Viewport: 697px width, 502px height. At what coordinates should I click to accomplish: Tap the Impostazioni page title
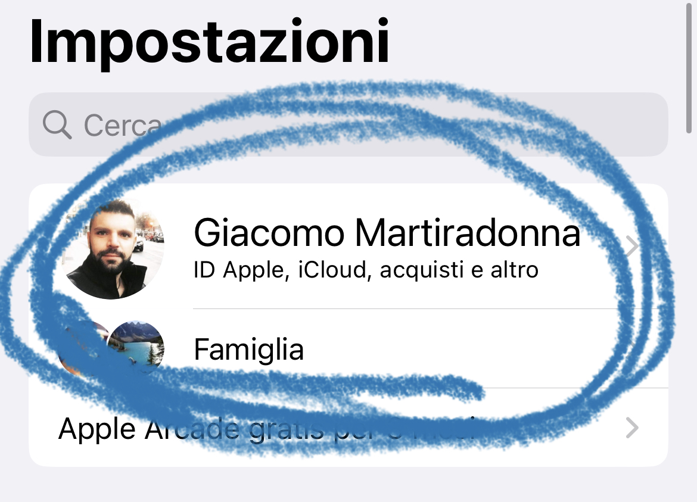pyautogui.click(x=209, y=43)
